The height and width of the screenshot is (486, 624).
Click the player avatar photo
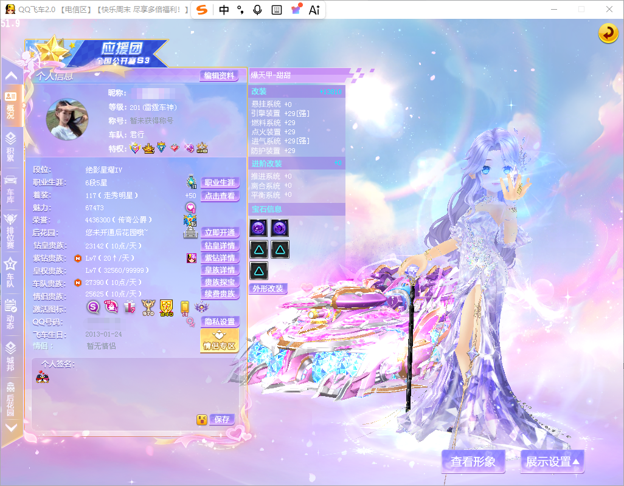[x=67, y=119]
